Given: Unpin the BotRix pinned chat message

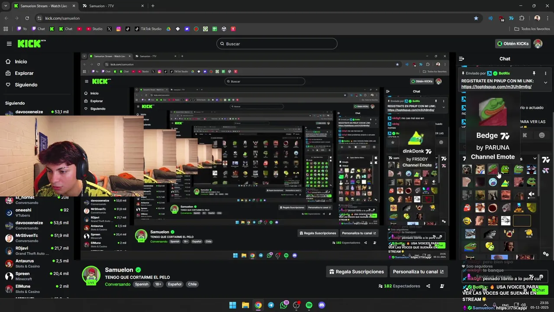Looking at the screenshot, I should [x=534, y=73].
